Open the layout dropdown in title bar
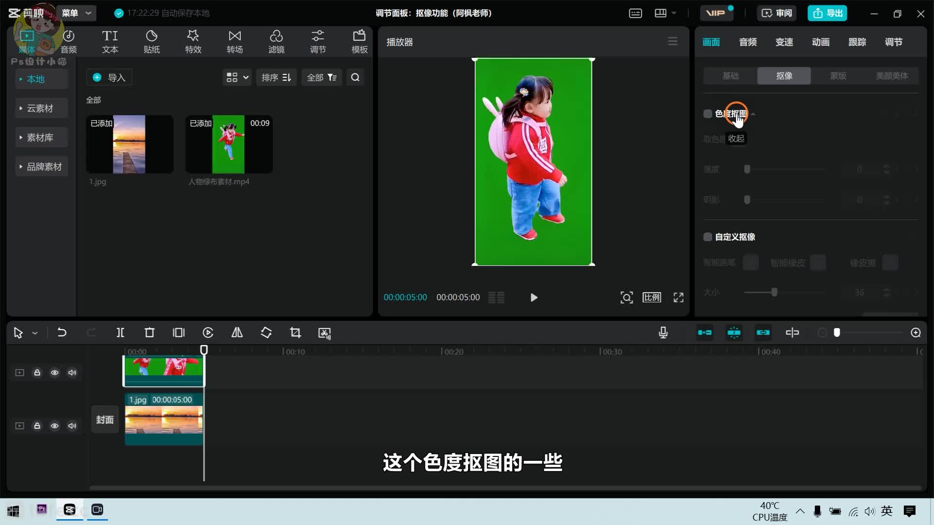The image size is (934, 525). pos(665,13)
